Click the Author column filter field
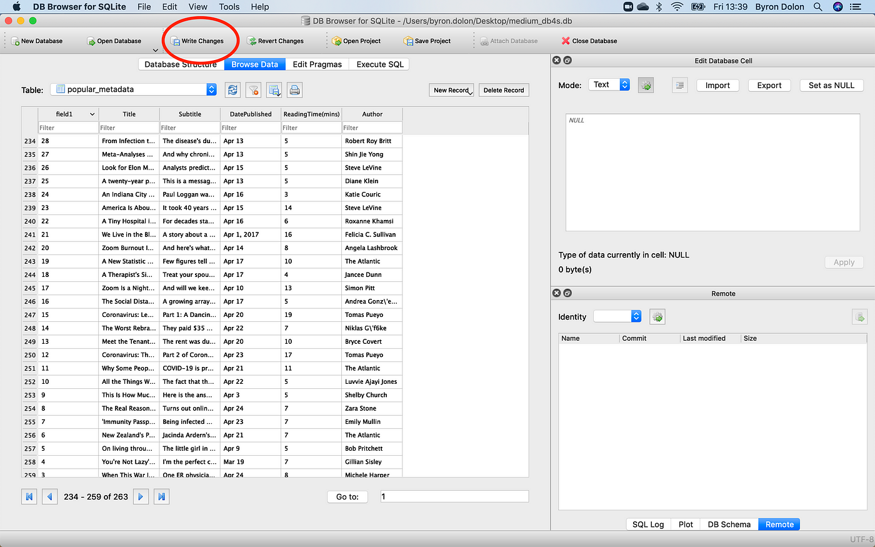 [372, 128]
